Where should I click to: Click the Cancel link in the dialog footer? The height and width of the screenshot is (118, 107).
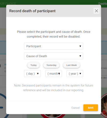click(75, 108)
